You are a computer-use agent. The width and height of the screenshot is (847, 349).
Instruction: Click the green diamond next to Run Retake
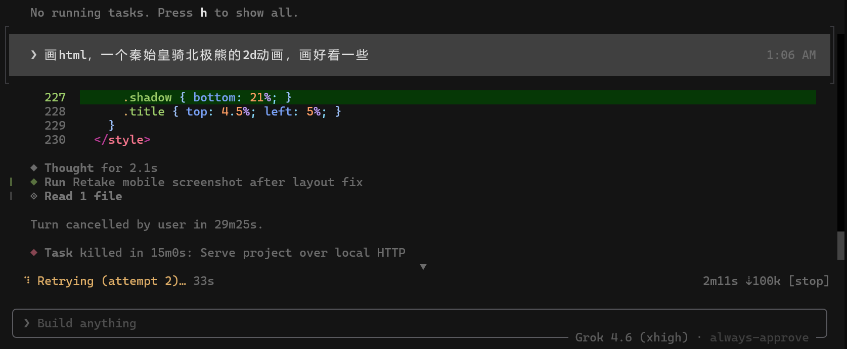pos(34,182)
